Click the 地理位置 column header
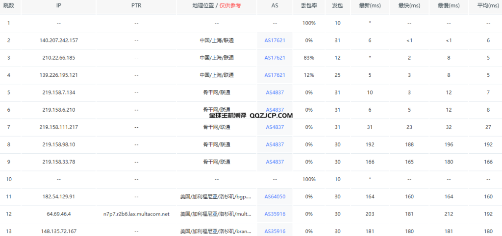The height and width of the screenshot is (236, 502). [x=217, y=6]
